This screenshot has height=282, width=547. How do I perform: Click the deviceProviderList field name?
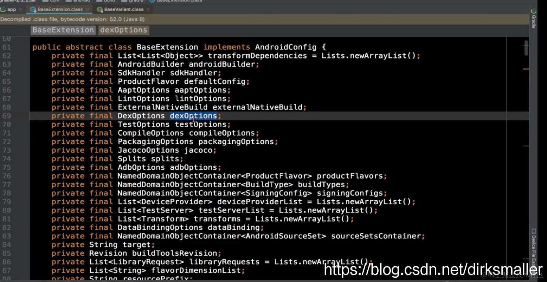pos(260,202)
